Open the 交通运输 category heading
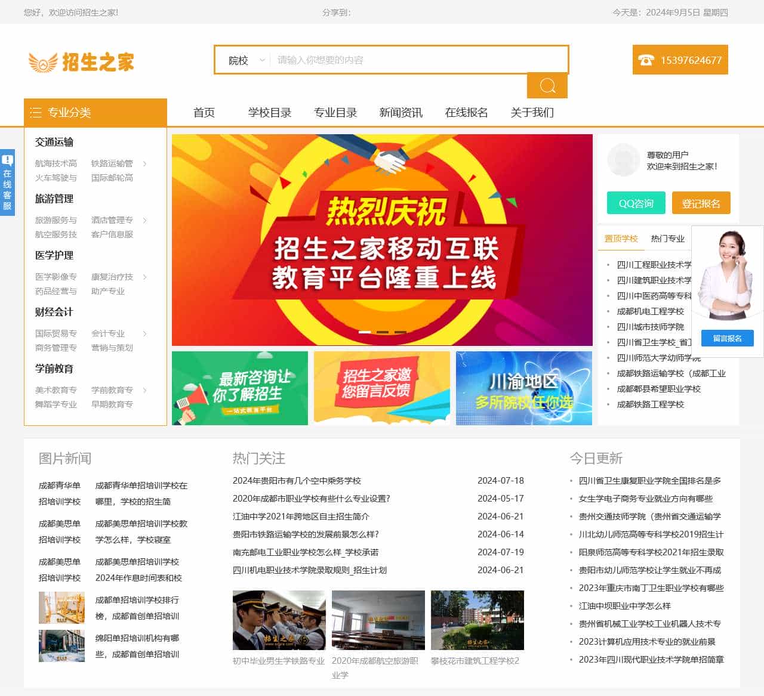764x696 pixels. click(54, 142)
